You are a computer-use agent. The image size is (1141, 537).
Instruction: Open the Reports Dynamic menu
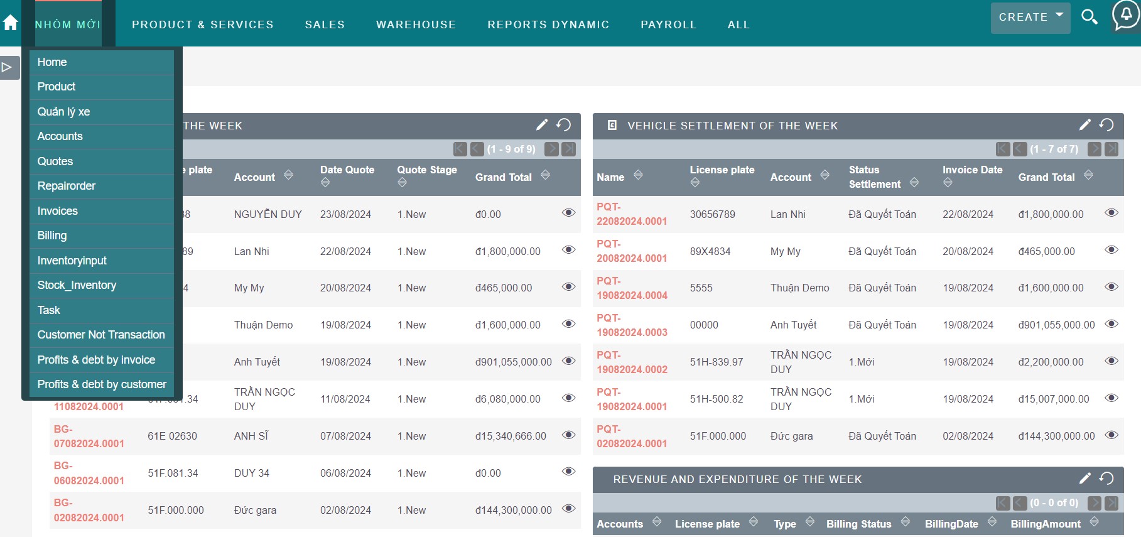point(548,24)
